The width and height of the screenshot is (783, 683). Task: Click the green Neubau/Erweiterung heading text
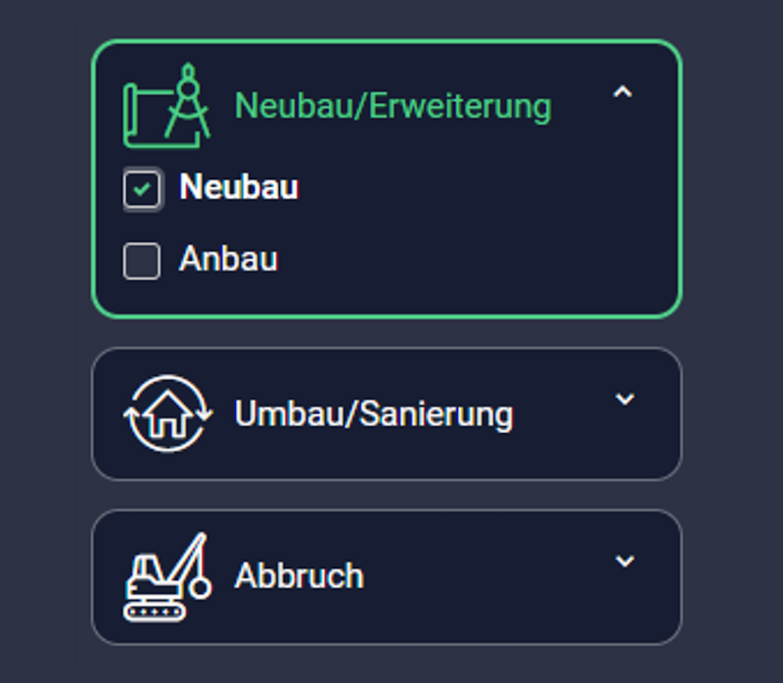pyautogui.click(x=393, y=107)
